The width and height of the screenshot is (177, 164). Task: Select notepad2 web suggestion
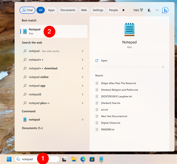(x=54, y=94)
